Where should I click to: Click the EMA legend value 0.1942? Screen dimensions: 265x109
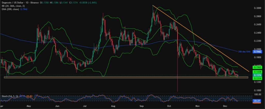tap(24, 9)
